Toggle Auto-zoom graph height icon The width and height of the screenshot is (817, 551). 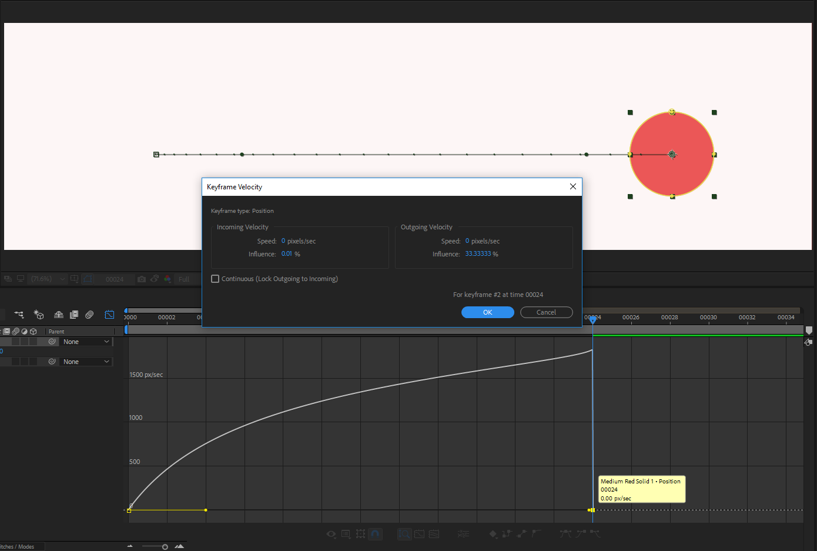(404, 534)
